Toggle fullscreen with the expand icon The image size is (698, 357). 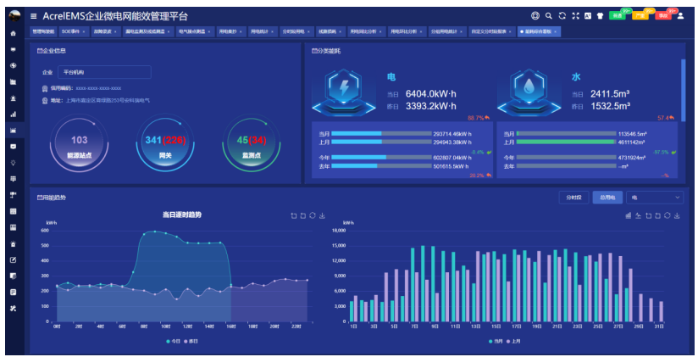pyautogui.click(x=575, y=16)
